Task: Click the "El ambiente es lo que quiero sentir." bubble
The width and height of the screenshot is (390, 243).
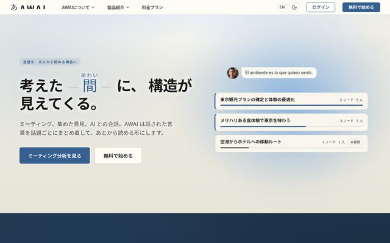Action: [x=279, y=73]
